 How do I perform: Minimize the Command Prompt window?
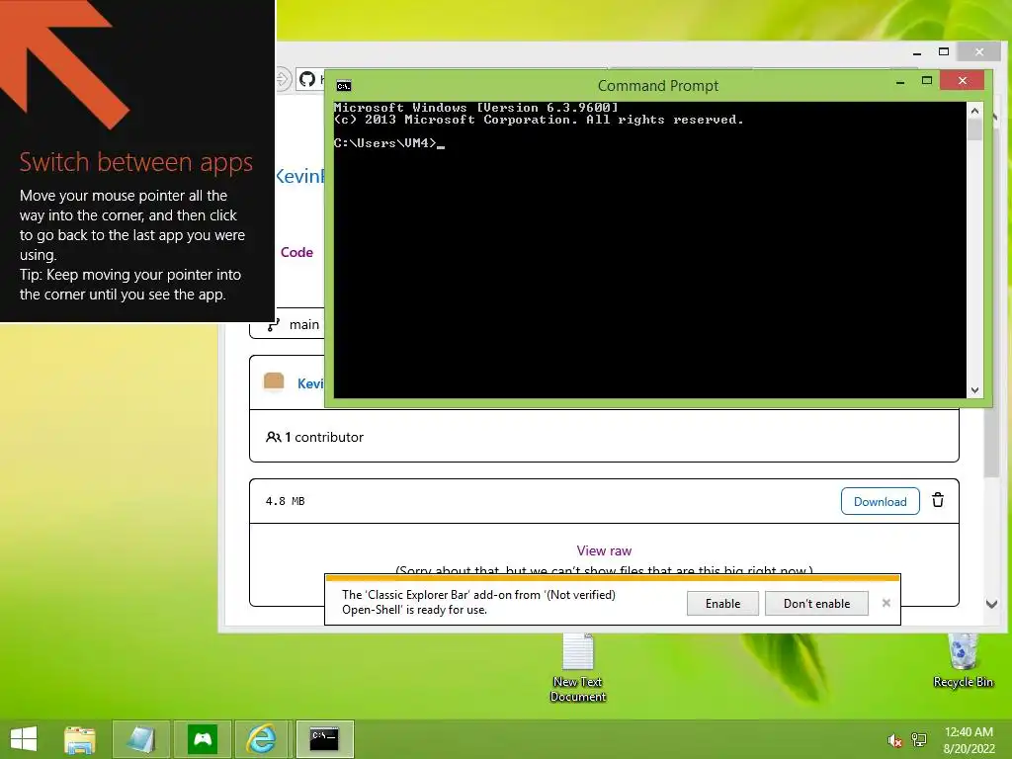click(x=900, y=82)
